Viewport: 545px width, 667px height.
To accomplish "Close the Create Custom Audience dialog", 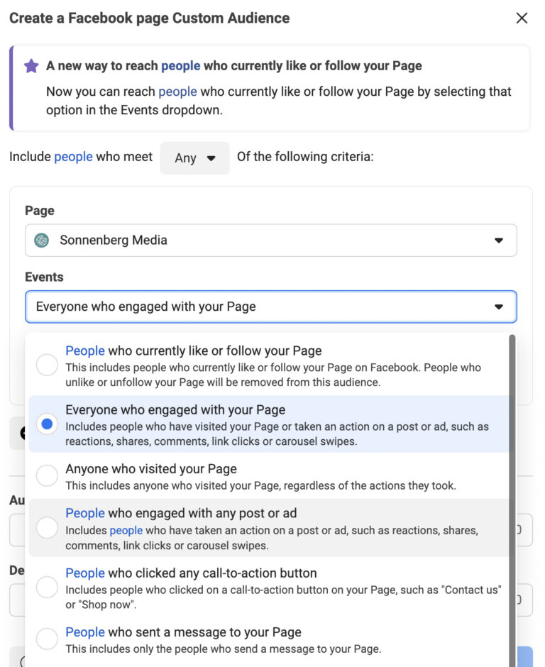I will point(522,18).
